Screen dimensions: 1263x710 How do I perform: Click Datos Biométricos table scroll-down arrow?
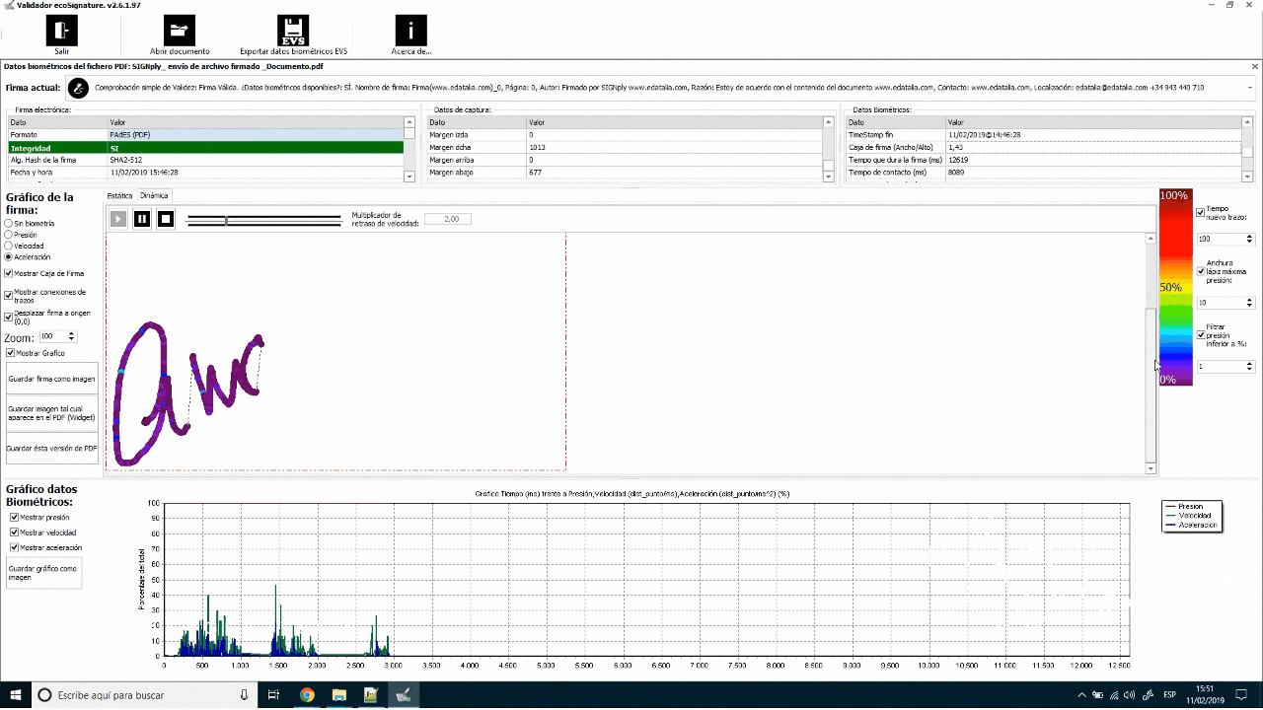[1247, 177]
